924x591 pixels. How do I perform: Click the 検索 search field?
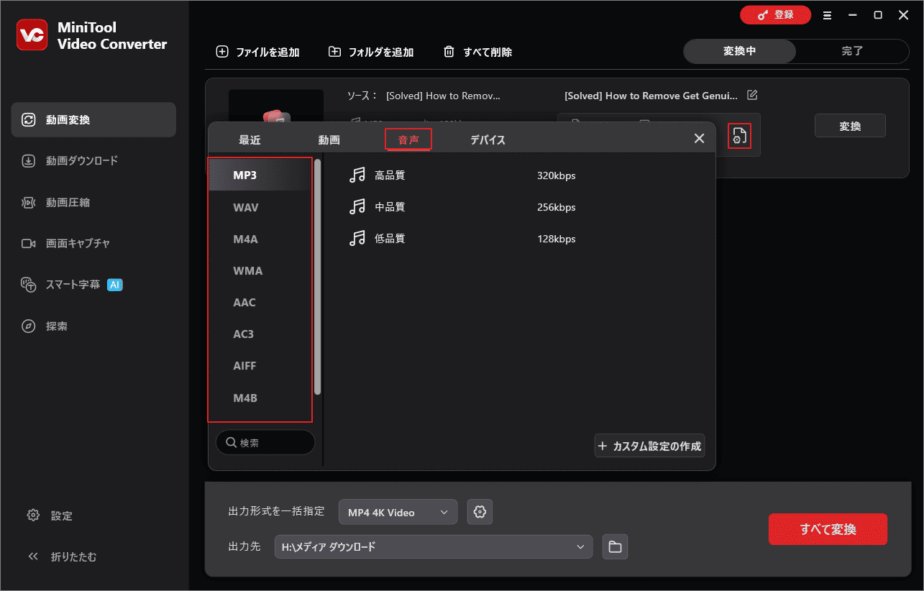(x=265, y=442)
